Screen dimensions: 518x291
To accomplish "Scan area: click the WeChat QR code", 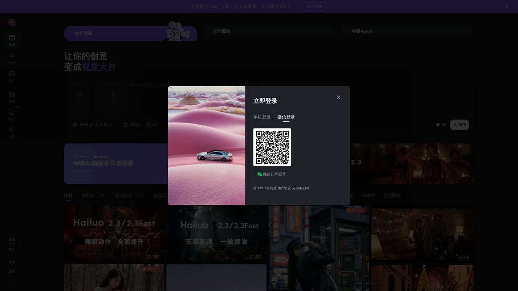I will coord(272,147).
